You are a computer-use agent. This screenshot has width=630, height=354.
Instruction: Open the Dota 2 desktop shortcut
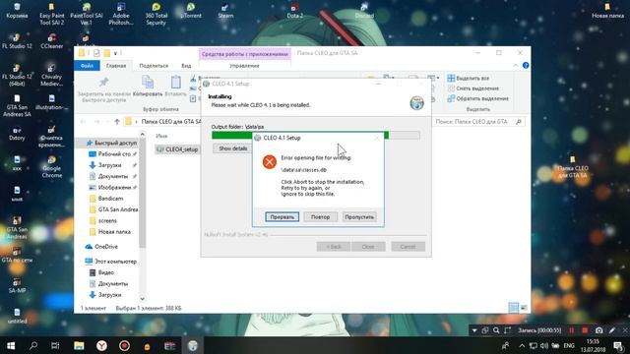pyautogui.click(x=294, y=12)
